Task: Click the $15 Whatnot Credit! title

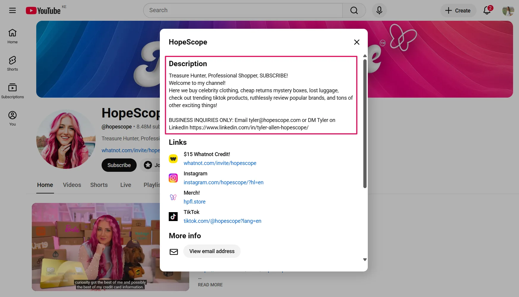Action: point(207,154)
